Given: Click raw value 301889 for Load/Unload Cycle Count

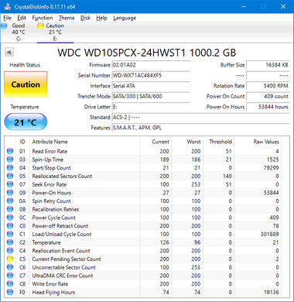Looking at the screenshot, I should point(269,234).
